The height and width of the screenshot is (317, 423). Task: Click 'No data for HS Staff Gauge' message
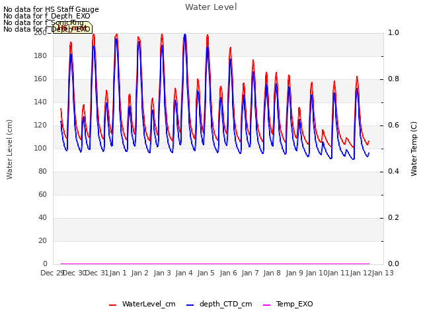tap(51, 9)
